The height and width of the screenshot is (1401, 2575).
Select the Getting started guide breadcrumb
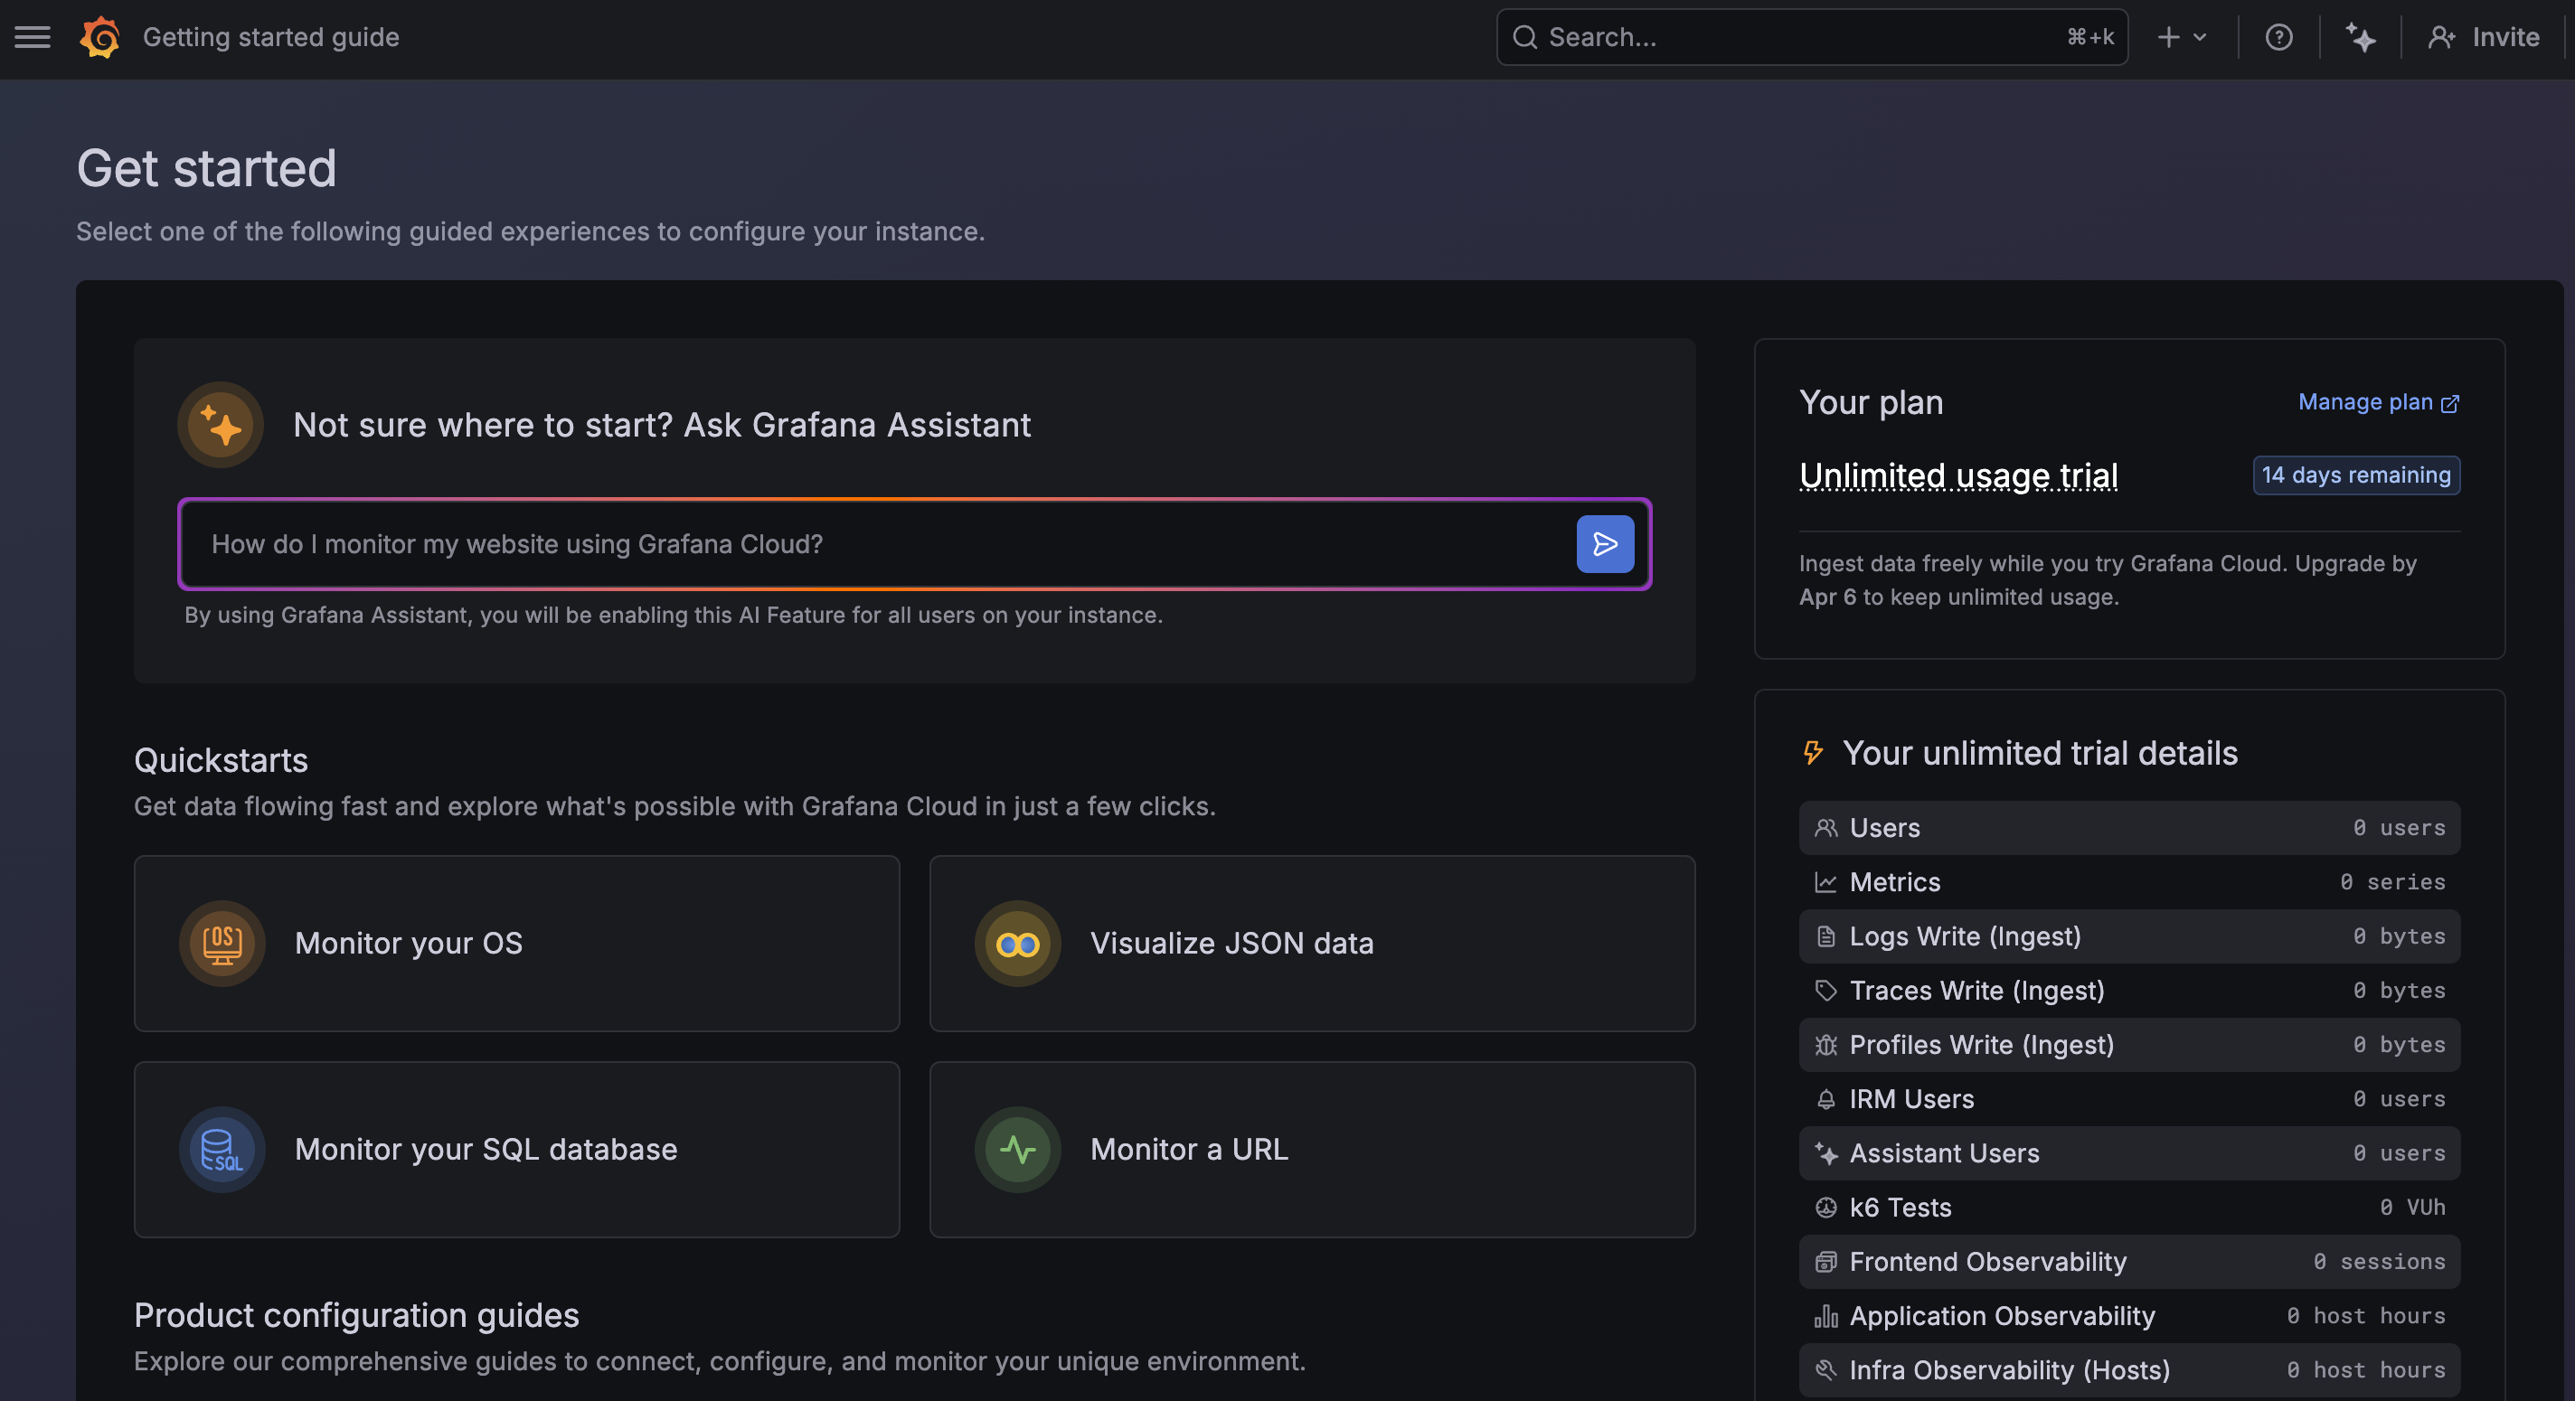coord(271,37)
